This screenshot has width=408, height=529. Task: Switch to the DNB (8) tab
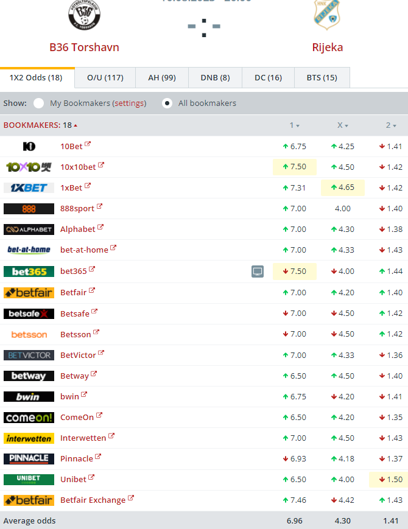216,77
